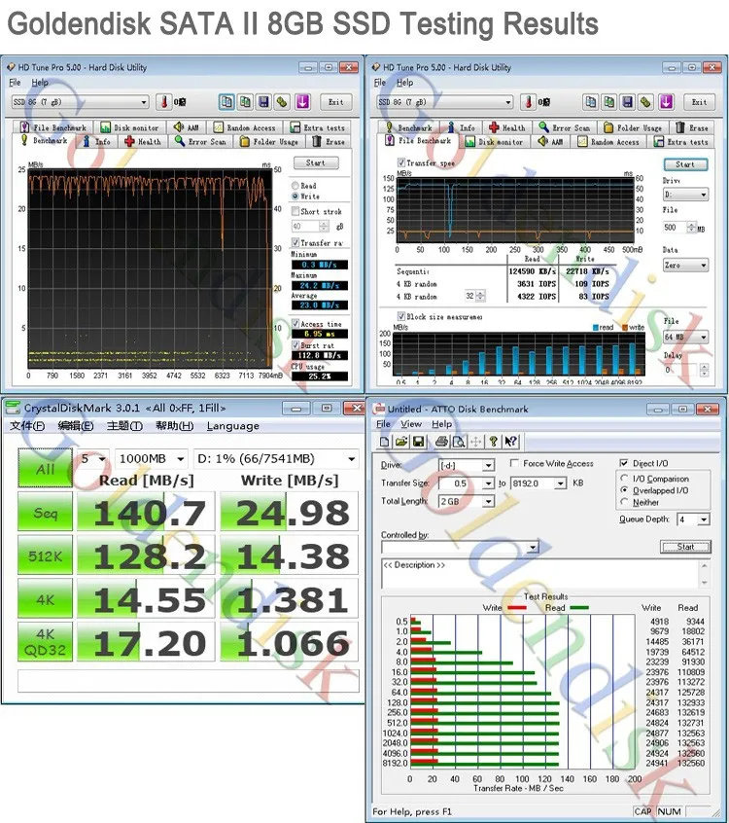Open D: 1% drive dropdown in CrystalDiskMark
Image resolution: width=729 pixels, height=823 pixels.
[x=276, y=459]
